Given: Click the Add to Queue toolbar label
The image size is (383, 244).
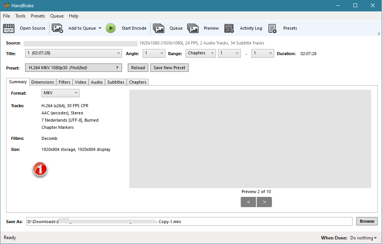Looking at the screenshot, I should 82,28.
